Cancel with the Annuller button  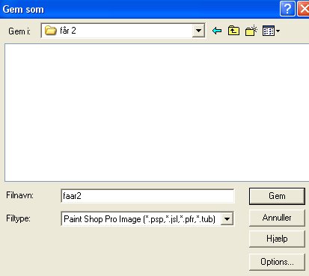click(277, 218)
